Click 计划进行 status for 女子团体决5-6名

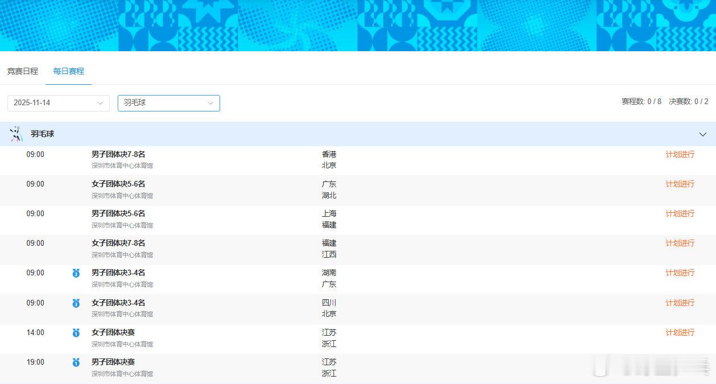(x=680, y=184)
